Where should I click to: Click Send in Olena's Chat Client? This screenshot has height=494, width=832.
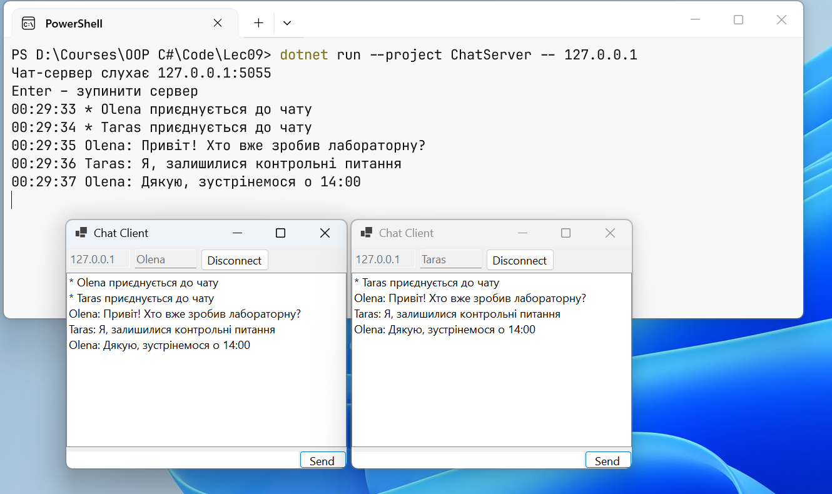click(x=322, y=460)
